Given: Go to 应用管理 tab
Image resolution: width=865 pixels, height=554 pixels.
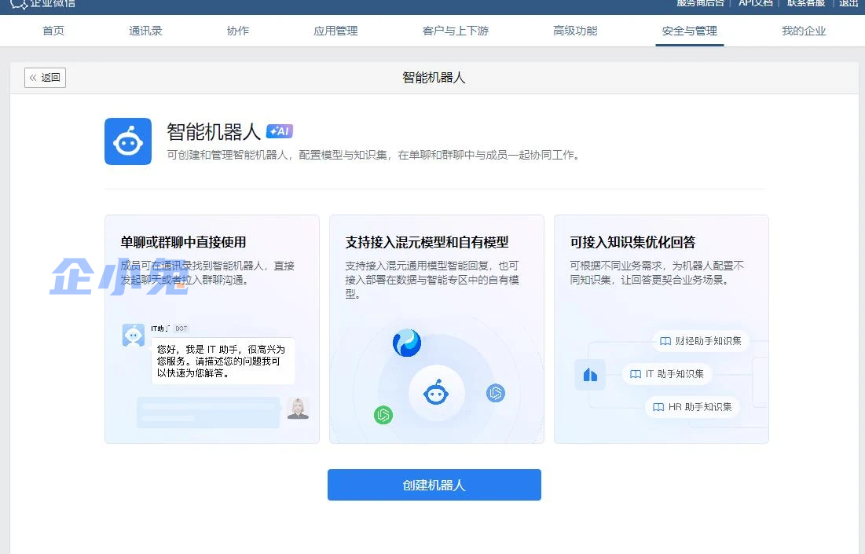Looking at the screenshot, I should [335, 31].
